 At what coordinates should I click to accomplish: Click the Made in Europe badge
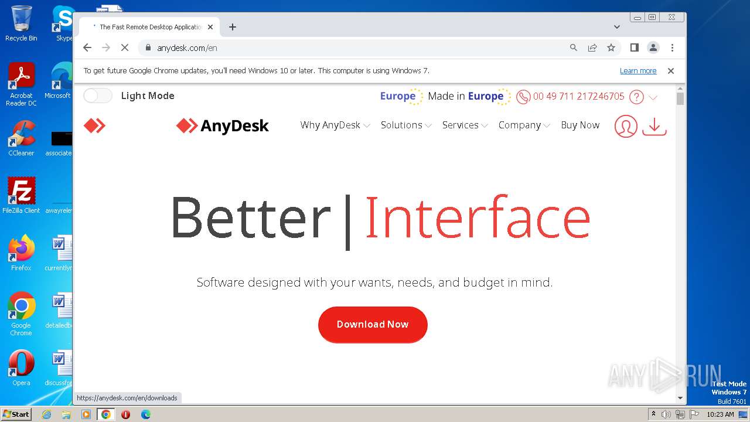[469, 96]
